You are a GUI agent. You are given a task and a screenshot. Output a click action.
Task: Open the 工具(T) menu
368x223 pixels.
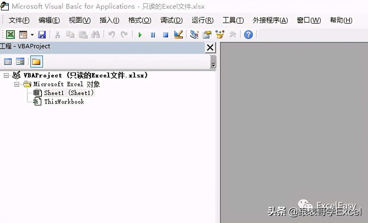(233, 20)
